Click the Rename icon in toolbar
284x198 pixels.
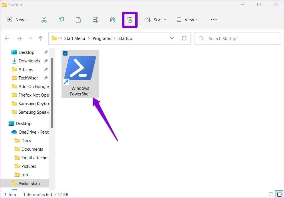(96, 20)
